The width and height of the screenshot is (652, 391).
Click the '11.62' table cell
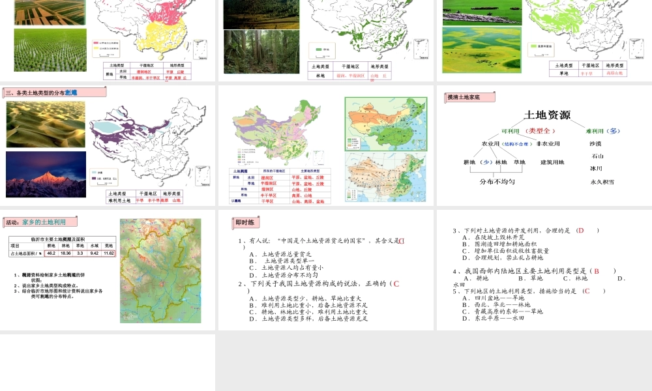[109, 253]
